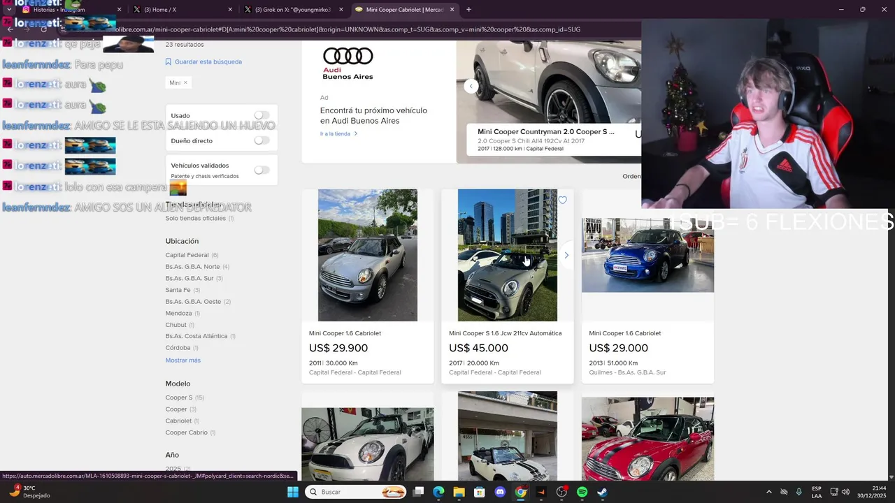The image size is (895, 503).
Task: Switch to Historias Instagram tab
Action: click(70, 10)
